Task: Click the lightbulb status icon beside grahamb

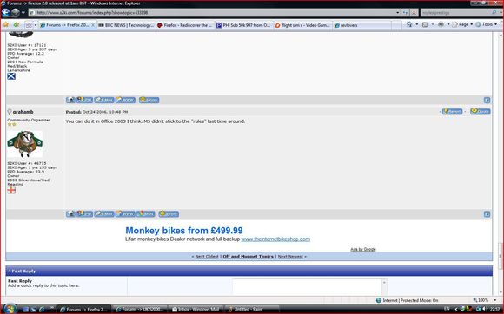Action: pyautogui.click(x=10, y=112)
